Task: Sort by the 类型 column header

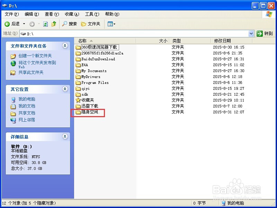Action: point(190,41)
